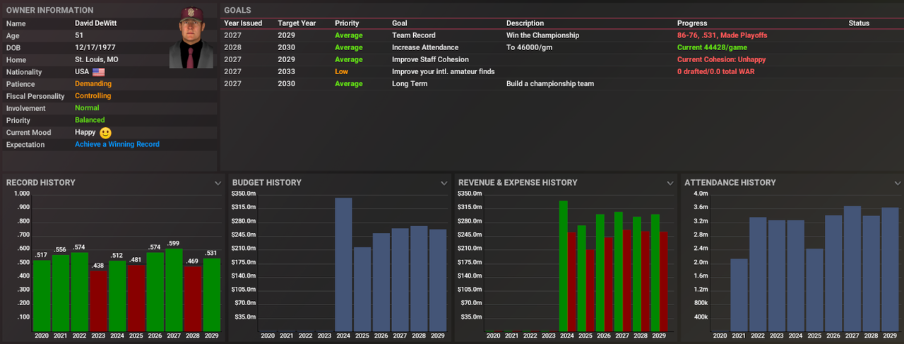
Task: Click the 2025 bar in Attendance History
Action: click(814, 290)
